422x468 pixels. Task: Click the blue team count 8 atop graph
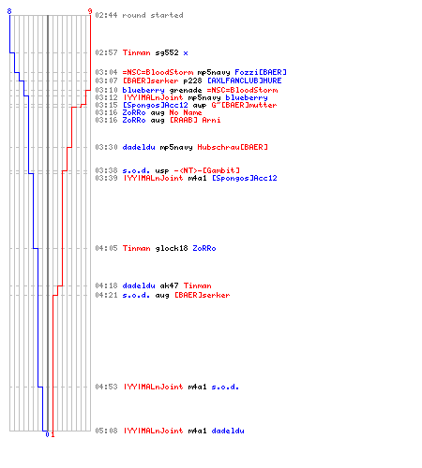tap(9, 11)
